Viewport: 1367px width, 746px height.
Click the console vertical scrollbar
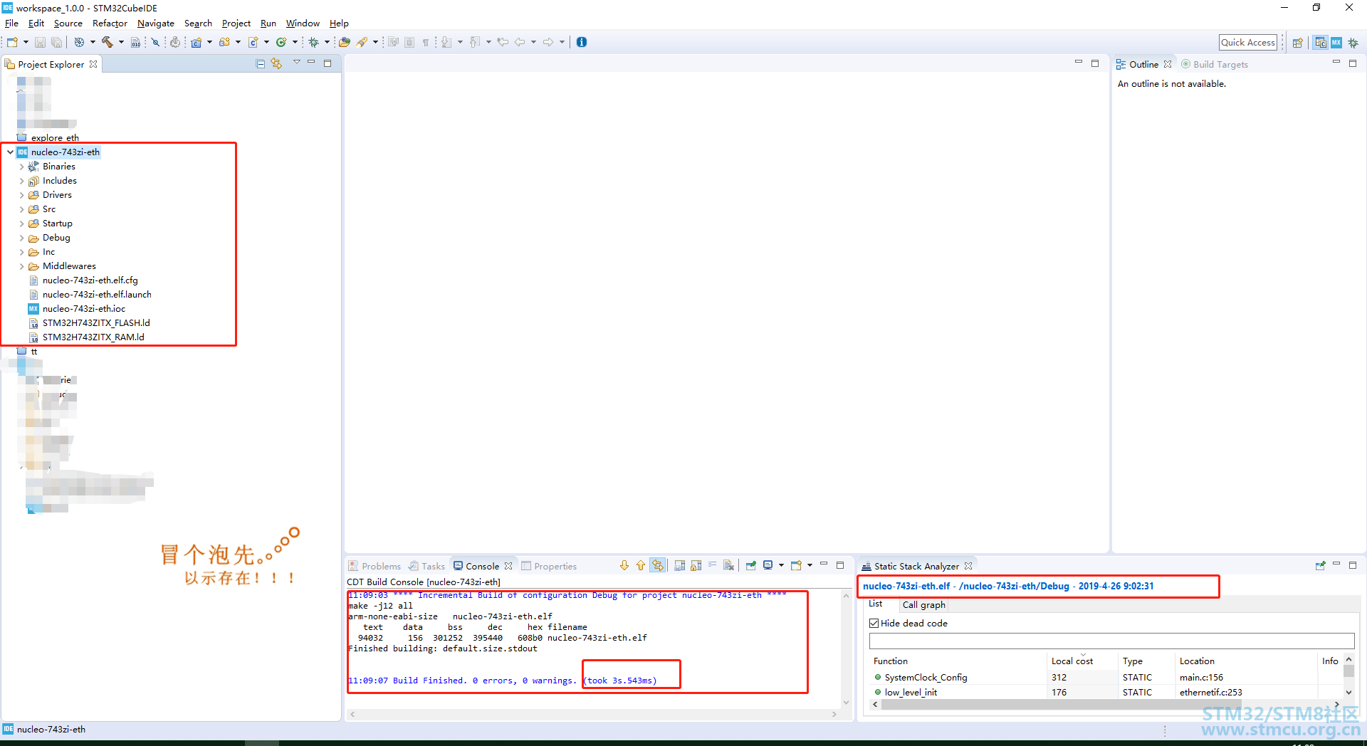coord(847,649)
